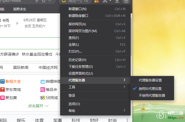
Task: Choose 新建窗口(N) menu item
Action: click(95, 9)
